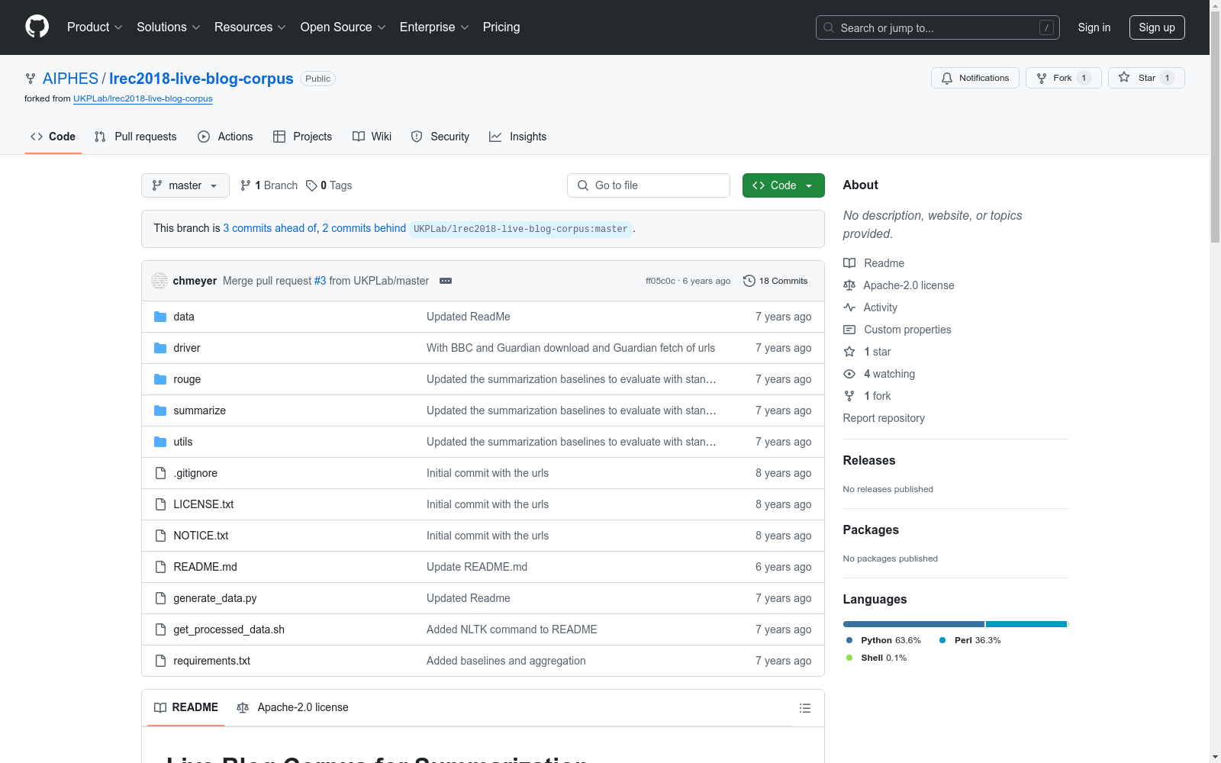Open the Resources dropdown menu
1221x763 pixels.
click(250, 27)
